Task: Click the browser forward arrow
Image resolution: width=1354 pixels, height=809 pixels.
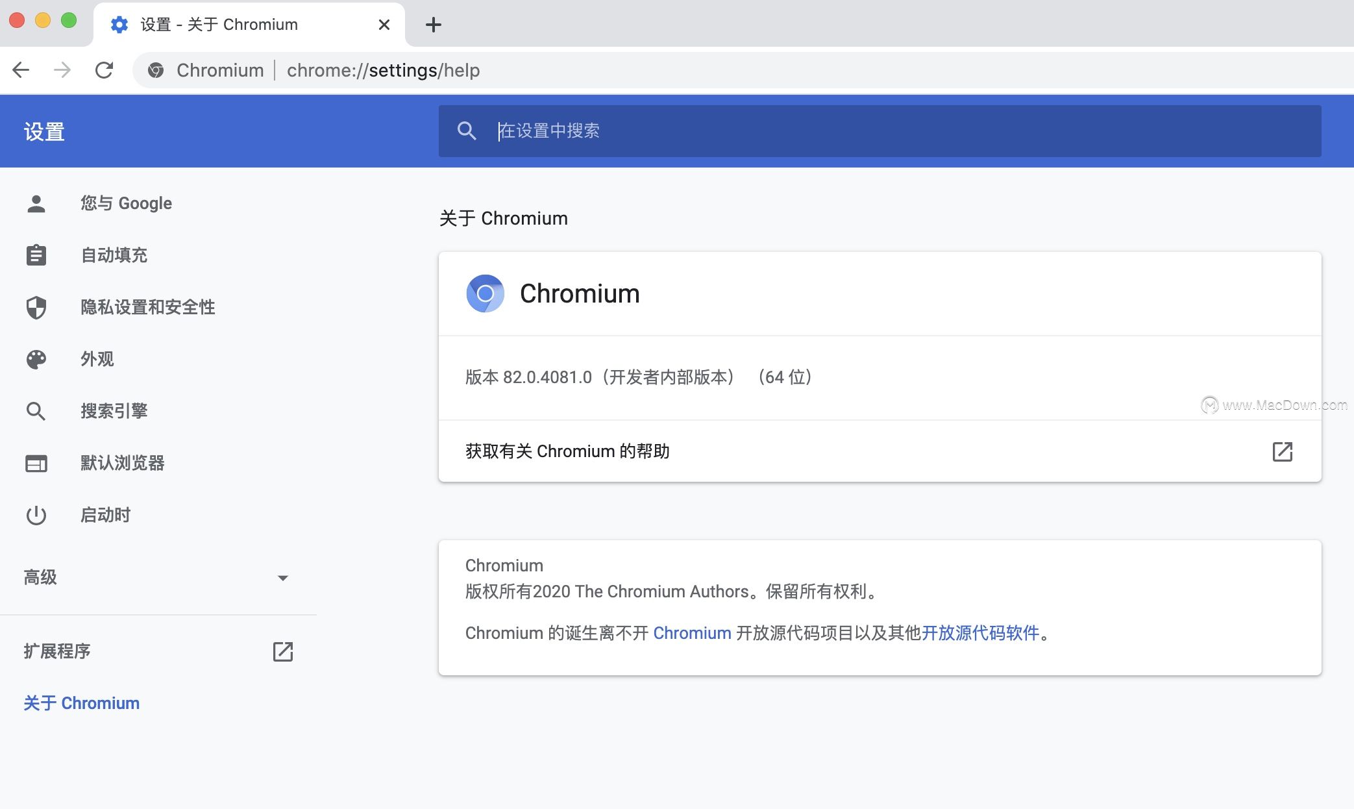Action: pyautogui.click(x=62, y=70)
